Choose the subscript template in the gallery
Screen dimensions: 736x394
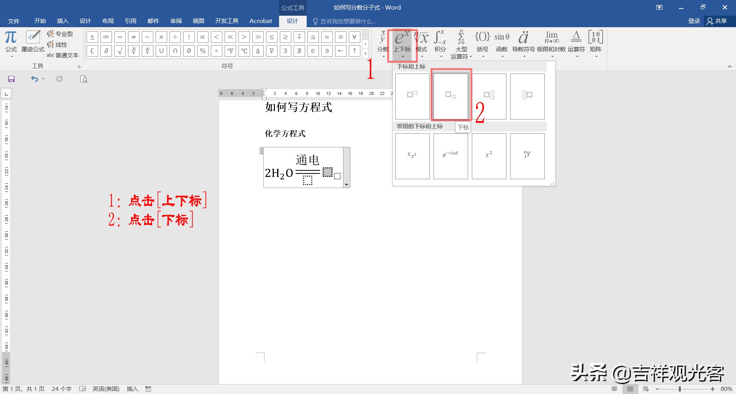coord(450,95)
